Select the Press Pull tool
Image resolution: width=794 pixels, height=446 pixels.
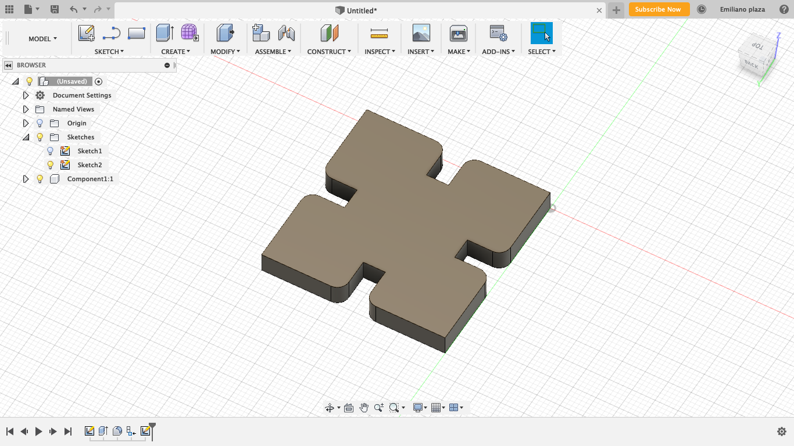pyautogui.click(x=224, y=33)
